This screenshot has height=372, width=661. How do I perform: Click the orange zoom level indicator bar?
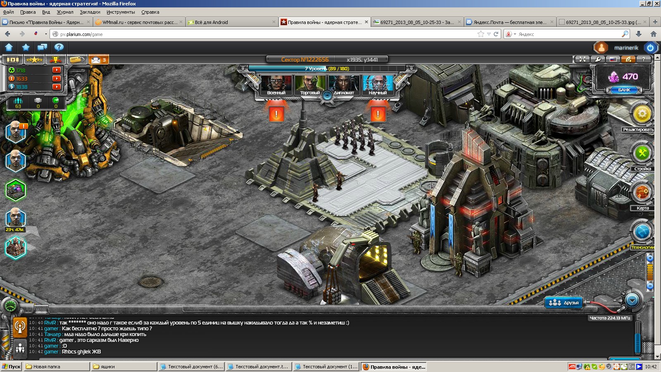point(650,272)
